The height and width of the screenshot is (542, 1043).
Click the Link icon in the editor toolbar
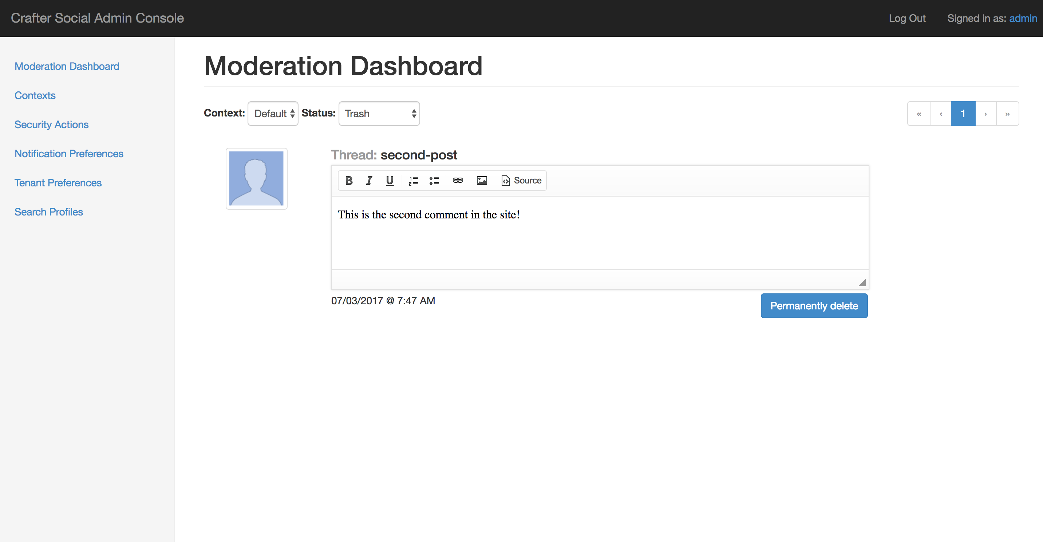pyautogui.click(x=458, y=181)
